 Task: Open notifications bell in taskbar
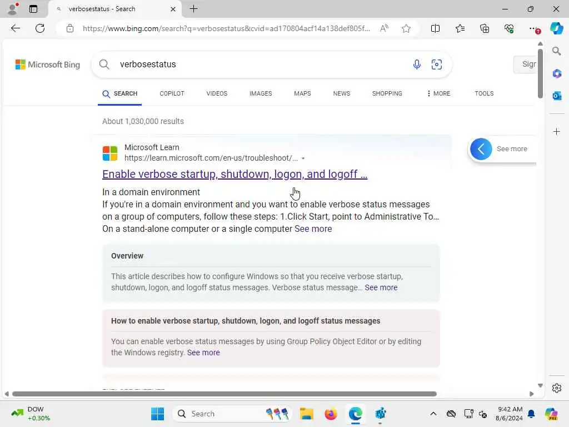531,414
